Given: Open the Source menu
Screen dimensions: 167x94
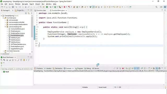Looking at the screenshot, I should pyautogui.click(x=11, y=4).
